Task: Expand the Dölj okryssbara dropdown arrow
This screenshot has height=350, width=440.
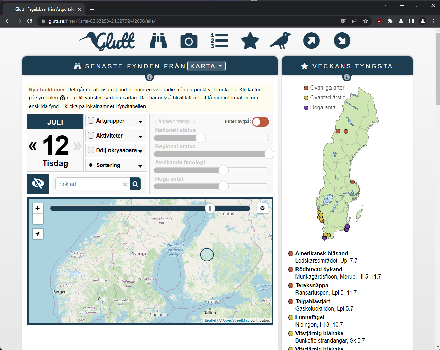Action: (140, 151)
